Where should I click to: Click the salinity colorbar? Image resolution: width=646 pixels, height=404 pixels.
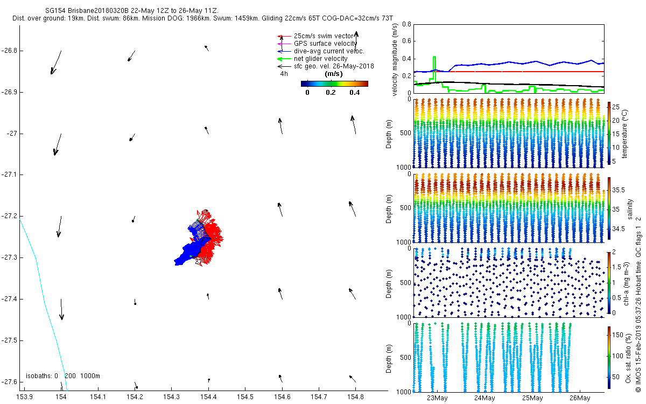tap(609, 207)
